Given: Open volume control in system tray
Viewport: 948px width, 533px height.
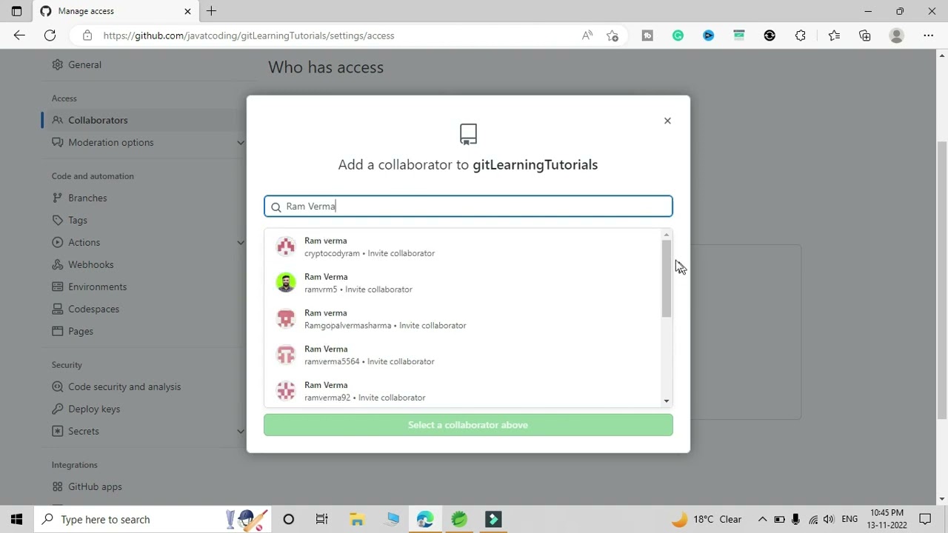Looking at the screenshot, I should tap(829, 520).
